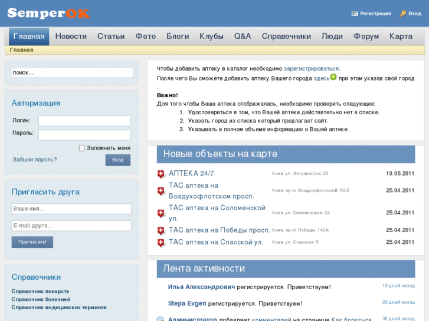
Task: Click the date 10.06.2011
Action: click(400, 174)
